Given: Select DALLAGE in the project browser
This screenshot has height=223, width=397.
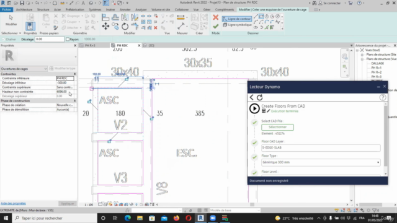Looking at the screenshot, I should 378,63.
